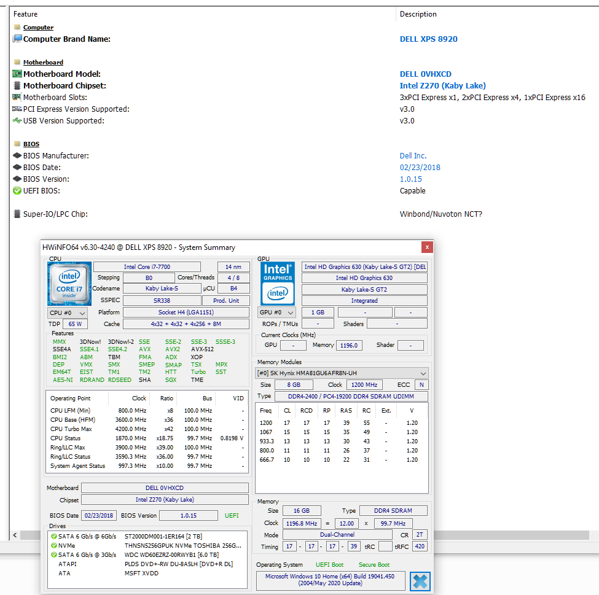The width and height of the screenshot is (599, 595).
Task: Click the 1.0.15 BIOS version value in main panel
Action: pos(411,179)
